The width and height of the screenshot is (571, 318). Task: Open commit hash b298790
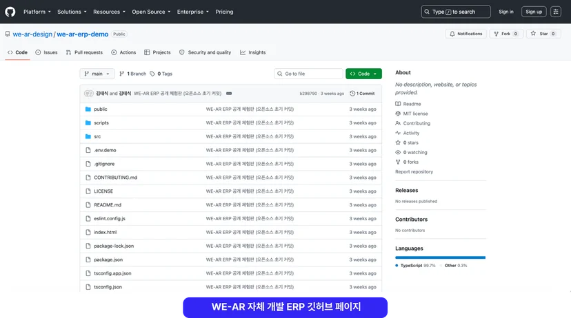[308, 94]
